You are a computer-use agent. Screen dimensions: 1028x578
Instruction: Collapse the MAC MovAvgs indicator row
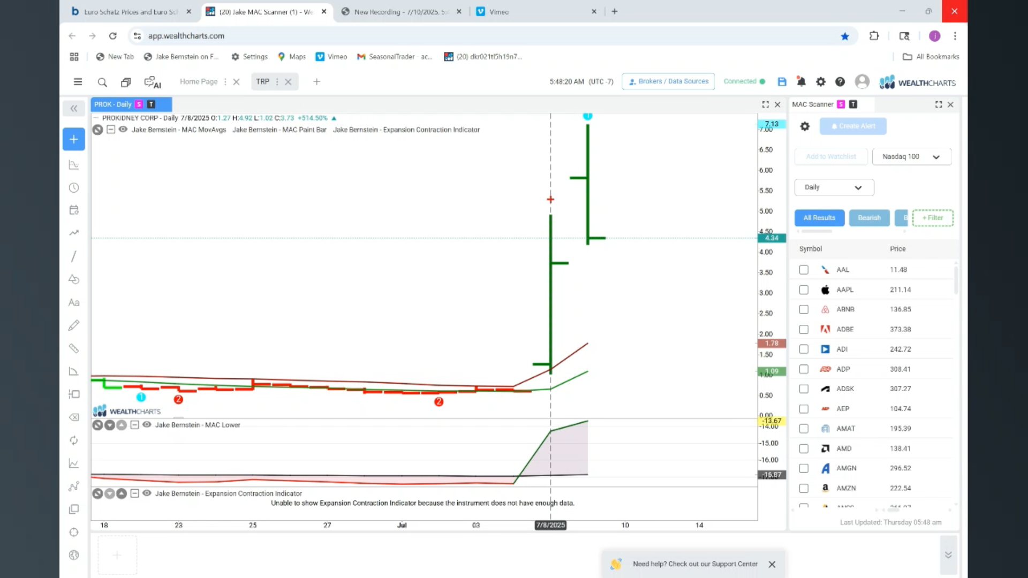coord(110,130)
